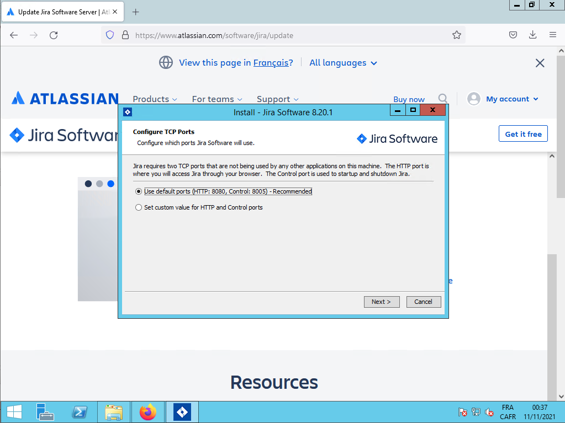Click the Firefox forward arrow
Screen dimensions: 565x423
click(34, 35)
